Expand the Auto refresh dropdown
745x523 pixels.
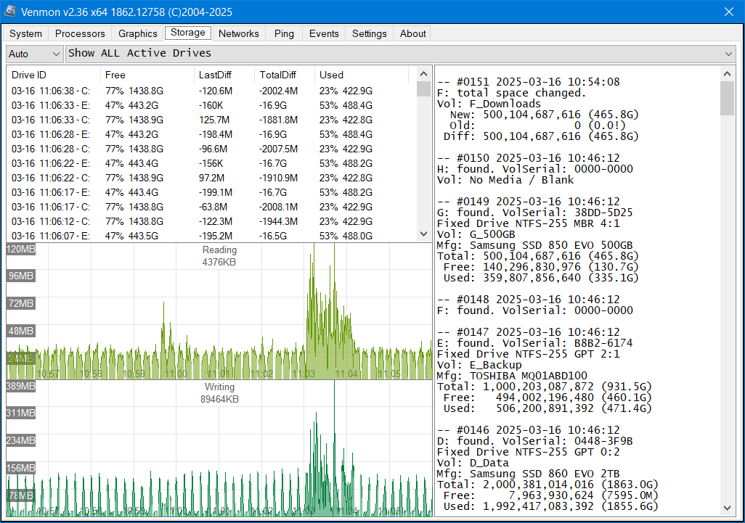34,54
